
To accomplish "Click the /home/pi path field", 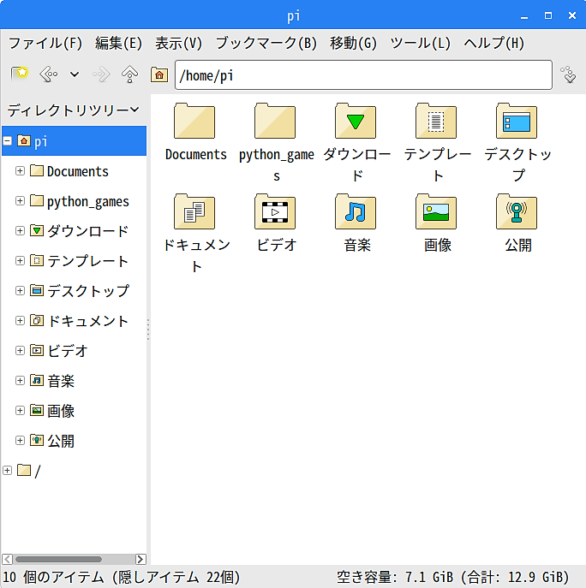I will coord(363,75).
